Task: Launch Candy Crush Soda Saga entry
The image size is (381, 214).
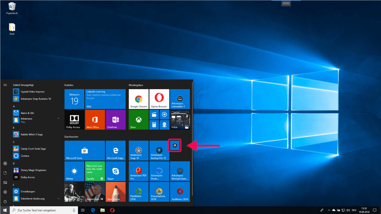Action: click(x=37, y=149)
